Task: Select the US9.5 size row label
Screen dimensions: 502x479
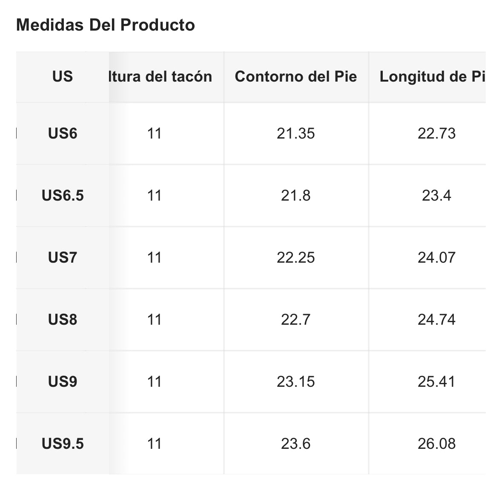Action: (x=63, y=444)
